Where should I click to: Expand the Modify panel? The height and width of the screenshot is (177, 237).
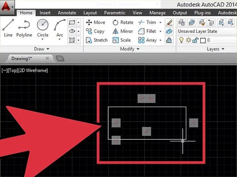click(130, 49)
